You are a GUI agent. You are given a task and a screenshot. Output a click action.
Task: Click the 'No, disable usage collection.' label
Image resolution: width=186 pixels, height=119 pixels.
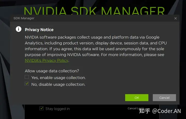[x=58, y=84]
